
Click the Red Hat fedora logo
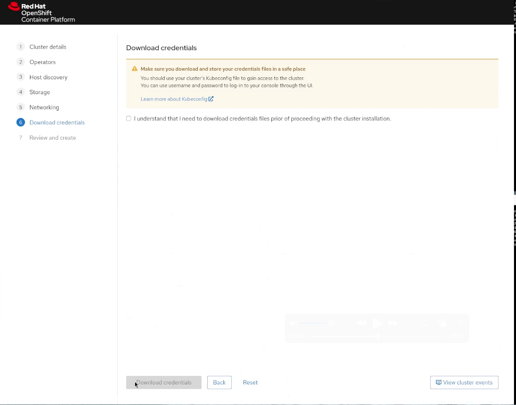coord(14,6)
